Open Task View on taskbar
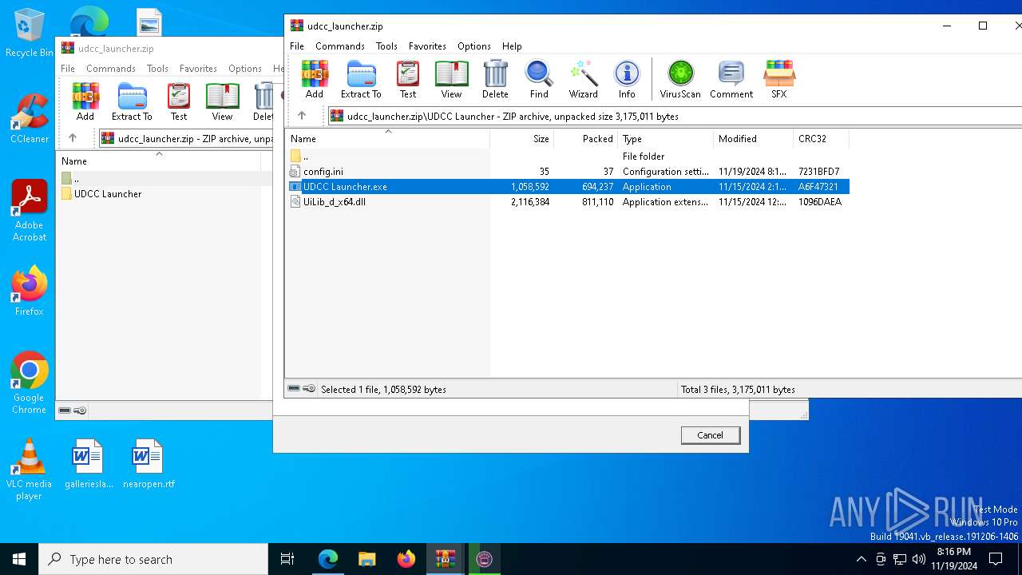 click(x=287, y=559)
